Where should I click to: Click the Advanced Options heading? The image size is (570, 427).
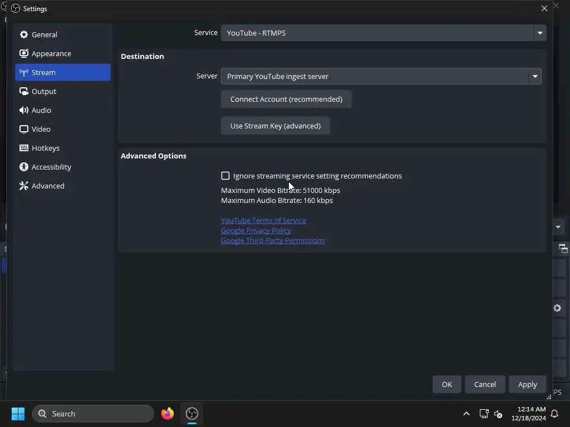click(x=154, y=156)
